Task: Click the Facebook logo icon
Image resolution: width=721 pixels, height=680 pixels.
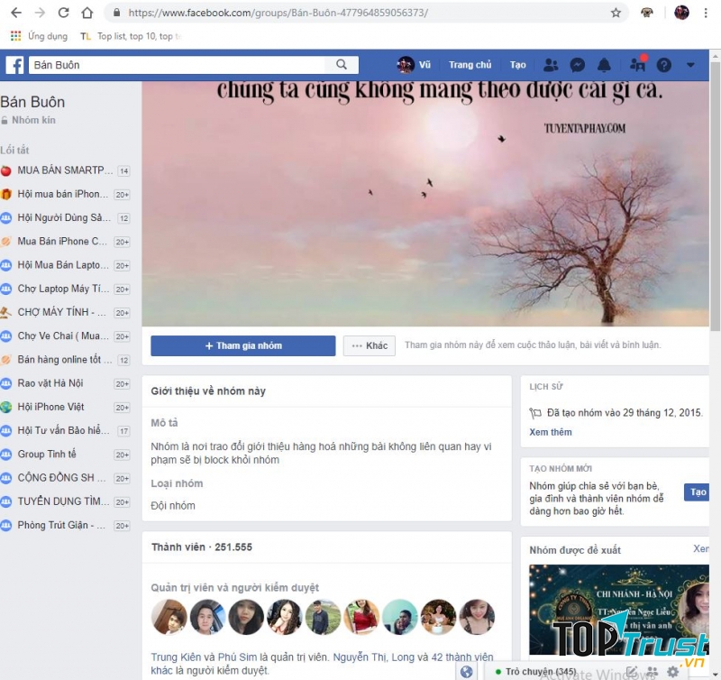Action: (x=14, y=65)
